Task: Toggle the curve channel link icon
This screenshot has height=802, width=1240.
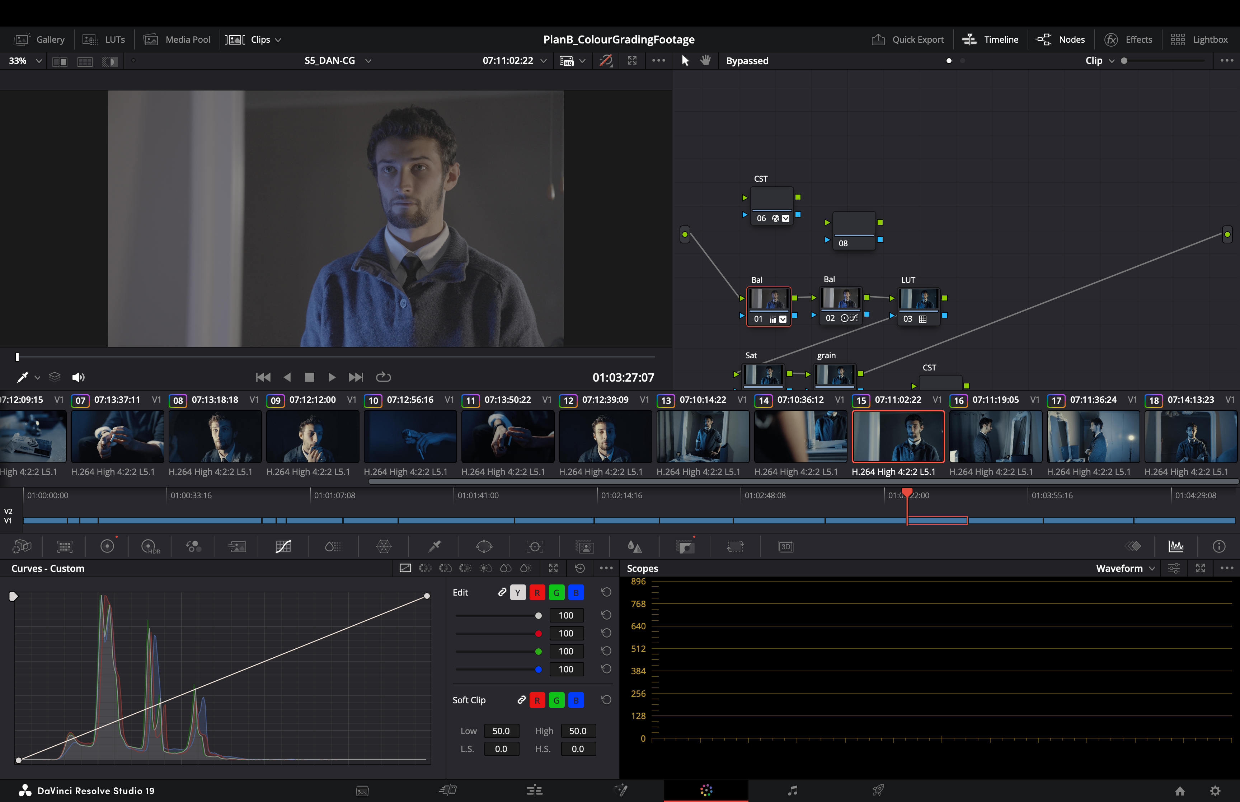Action: [x=502, y=592]
